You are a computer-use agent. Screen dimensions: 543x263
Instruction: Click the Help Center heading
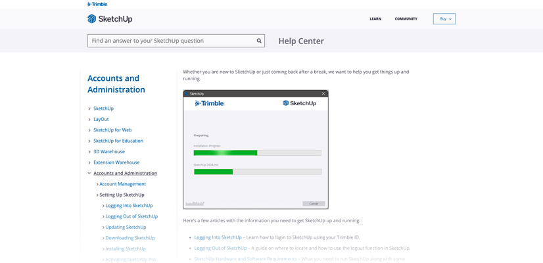coord(301,41)
